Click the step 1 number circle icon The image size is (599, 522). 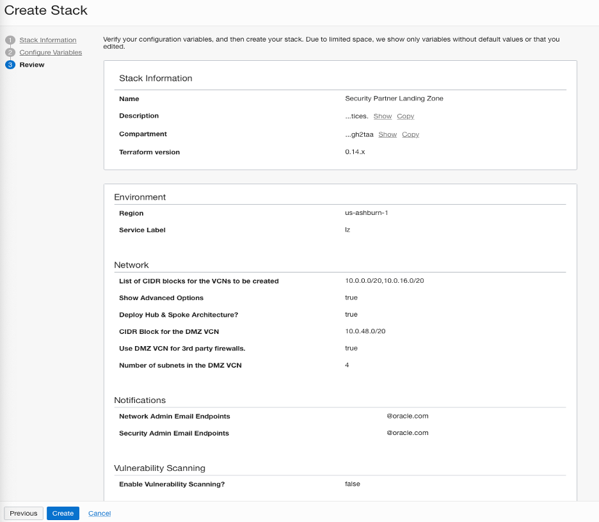click(x=10, y=40)
